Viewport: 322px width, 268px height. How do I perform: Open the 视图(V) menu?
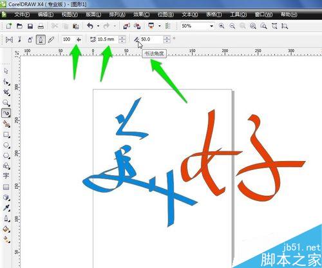(x=70, y=15)
